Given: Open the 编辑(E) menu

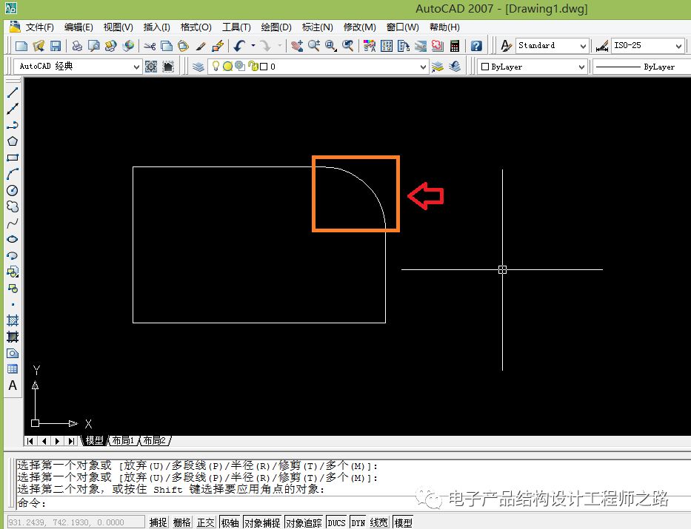Looking at the screenshot, I should point(79,27).
